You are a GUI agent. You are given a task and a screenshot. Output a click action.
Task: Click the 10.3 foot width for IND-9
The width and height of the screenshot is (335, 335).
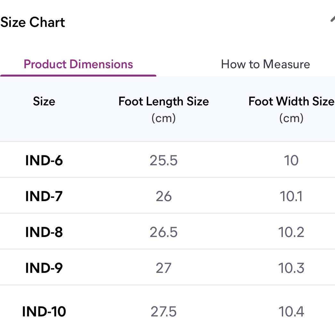pyautogui.click(x=291, y=268)
